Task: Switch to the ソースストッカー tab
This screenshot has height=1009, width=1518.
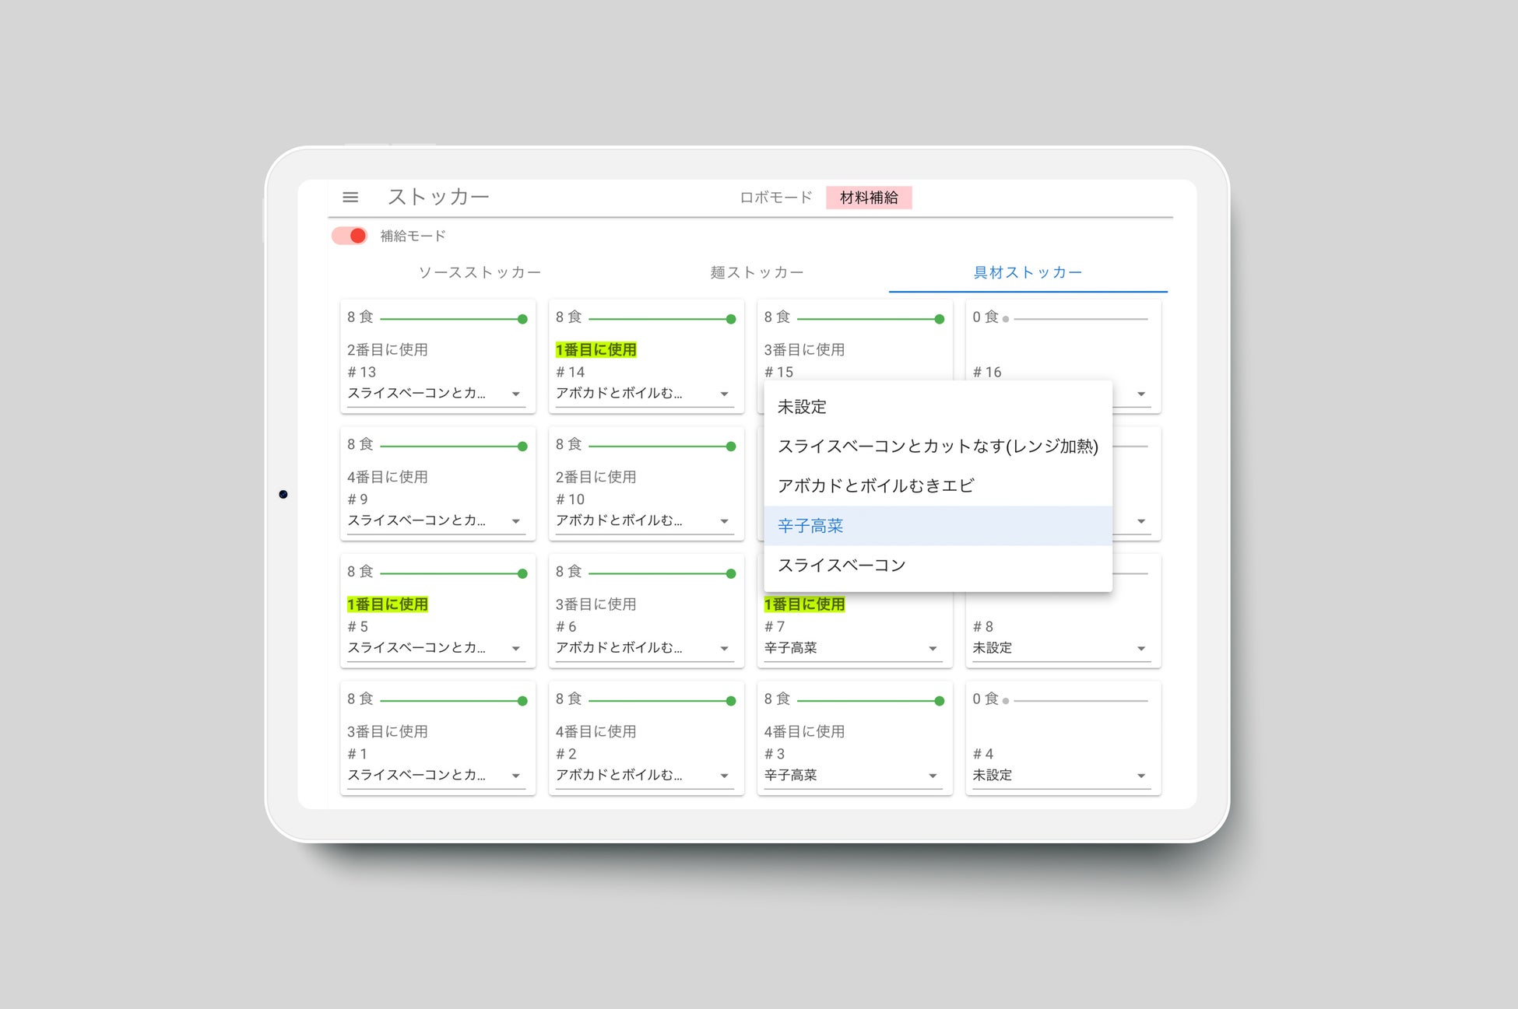Action: pos(480,272)
